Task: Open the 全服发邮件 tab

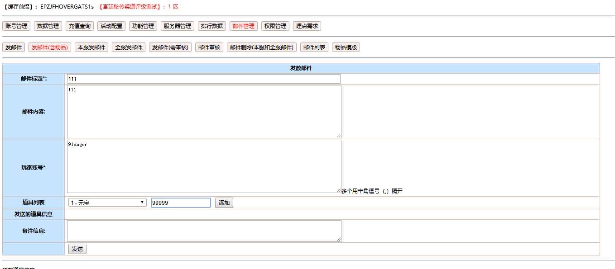Action: tap(129, 47)
